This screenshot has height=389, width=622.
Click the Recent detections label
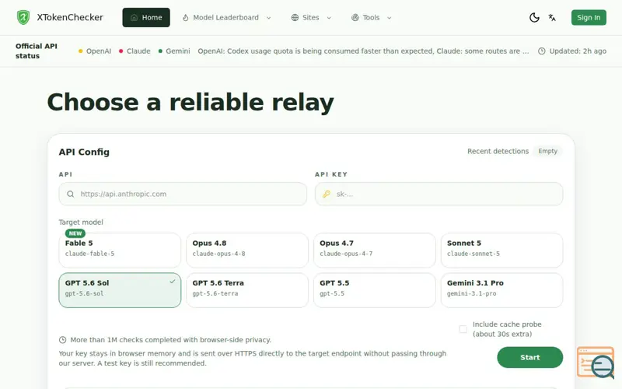[x=498, y=151]
